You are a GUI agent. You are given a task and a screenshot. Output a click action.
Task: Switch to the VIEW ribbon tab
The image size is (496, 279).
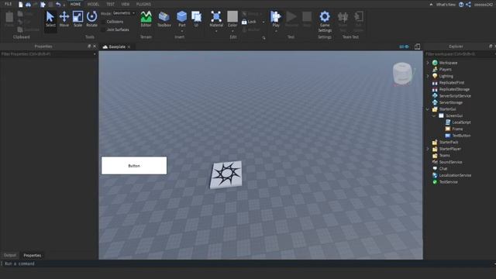tap(126, 4)
